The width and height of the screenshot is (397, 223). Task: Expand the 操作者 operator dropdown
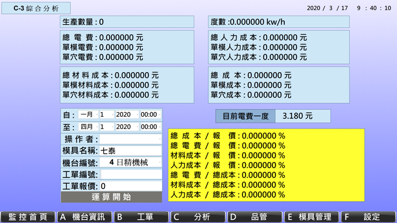pos(130,139)
